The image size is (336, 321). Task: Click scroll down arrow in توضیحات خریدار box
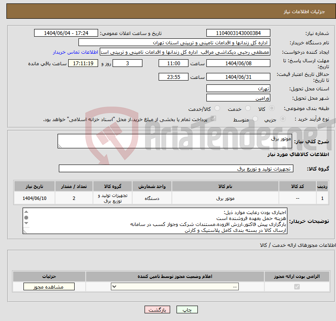[26, 230]
